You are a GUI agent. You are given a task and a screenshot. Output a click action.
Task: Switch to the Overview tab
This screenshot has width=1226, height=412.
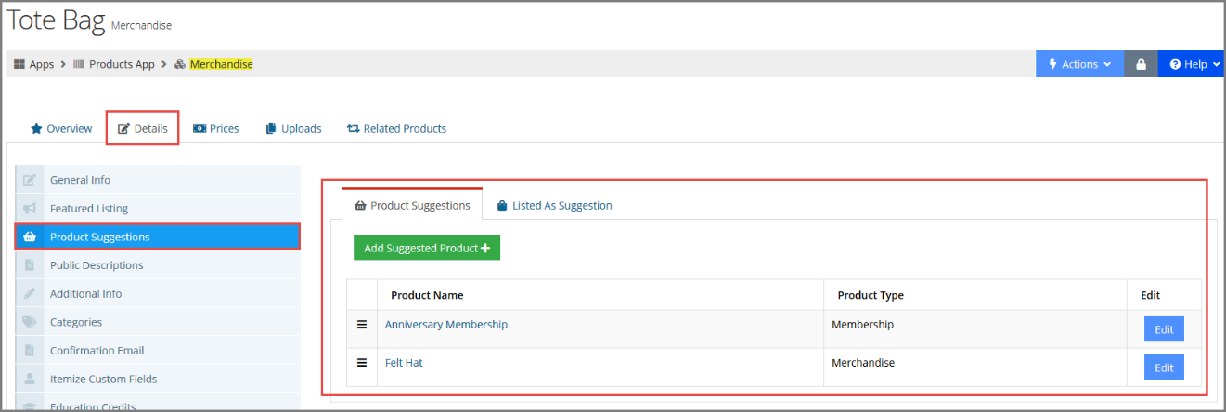click(61, 128)
